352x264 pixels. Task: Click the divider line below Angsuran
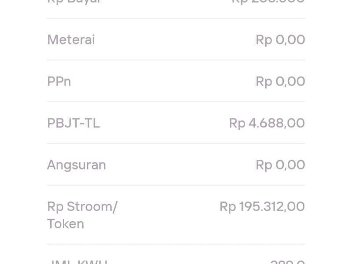pyautogui.click(x=176, y=185)
